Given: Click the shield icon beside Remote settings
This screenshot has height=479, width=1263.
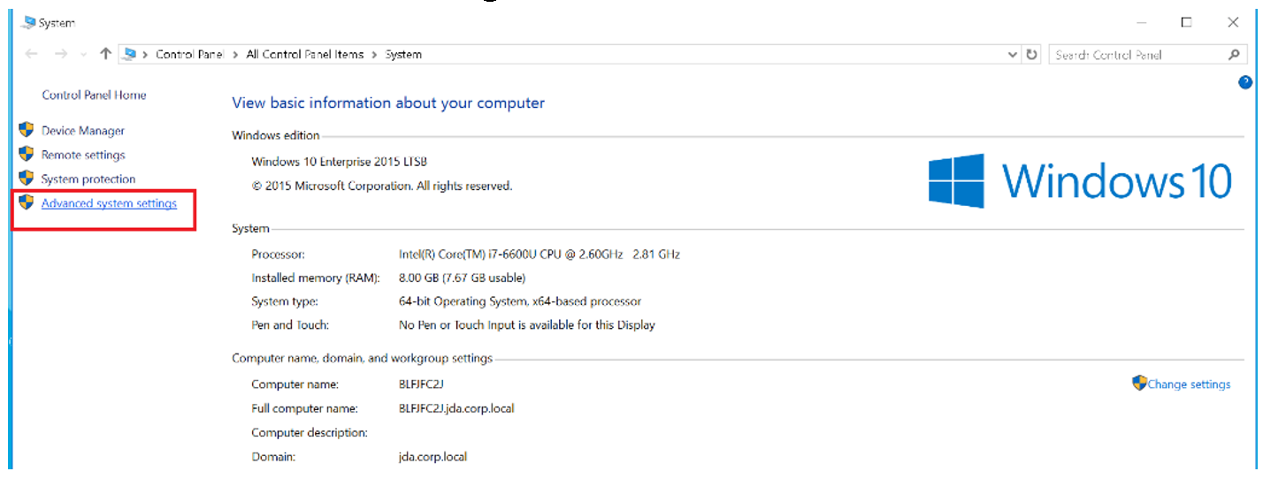Looking at the screenshot, I should click(26, 155).
